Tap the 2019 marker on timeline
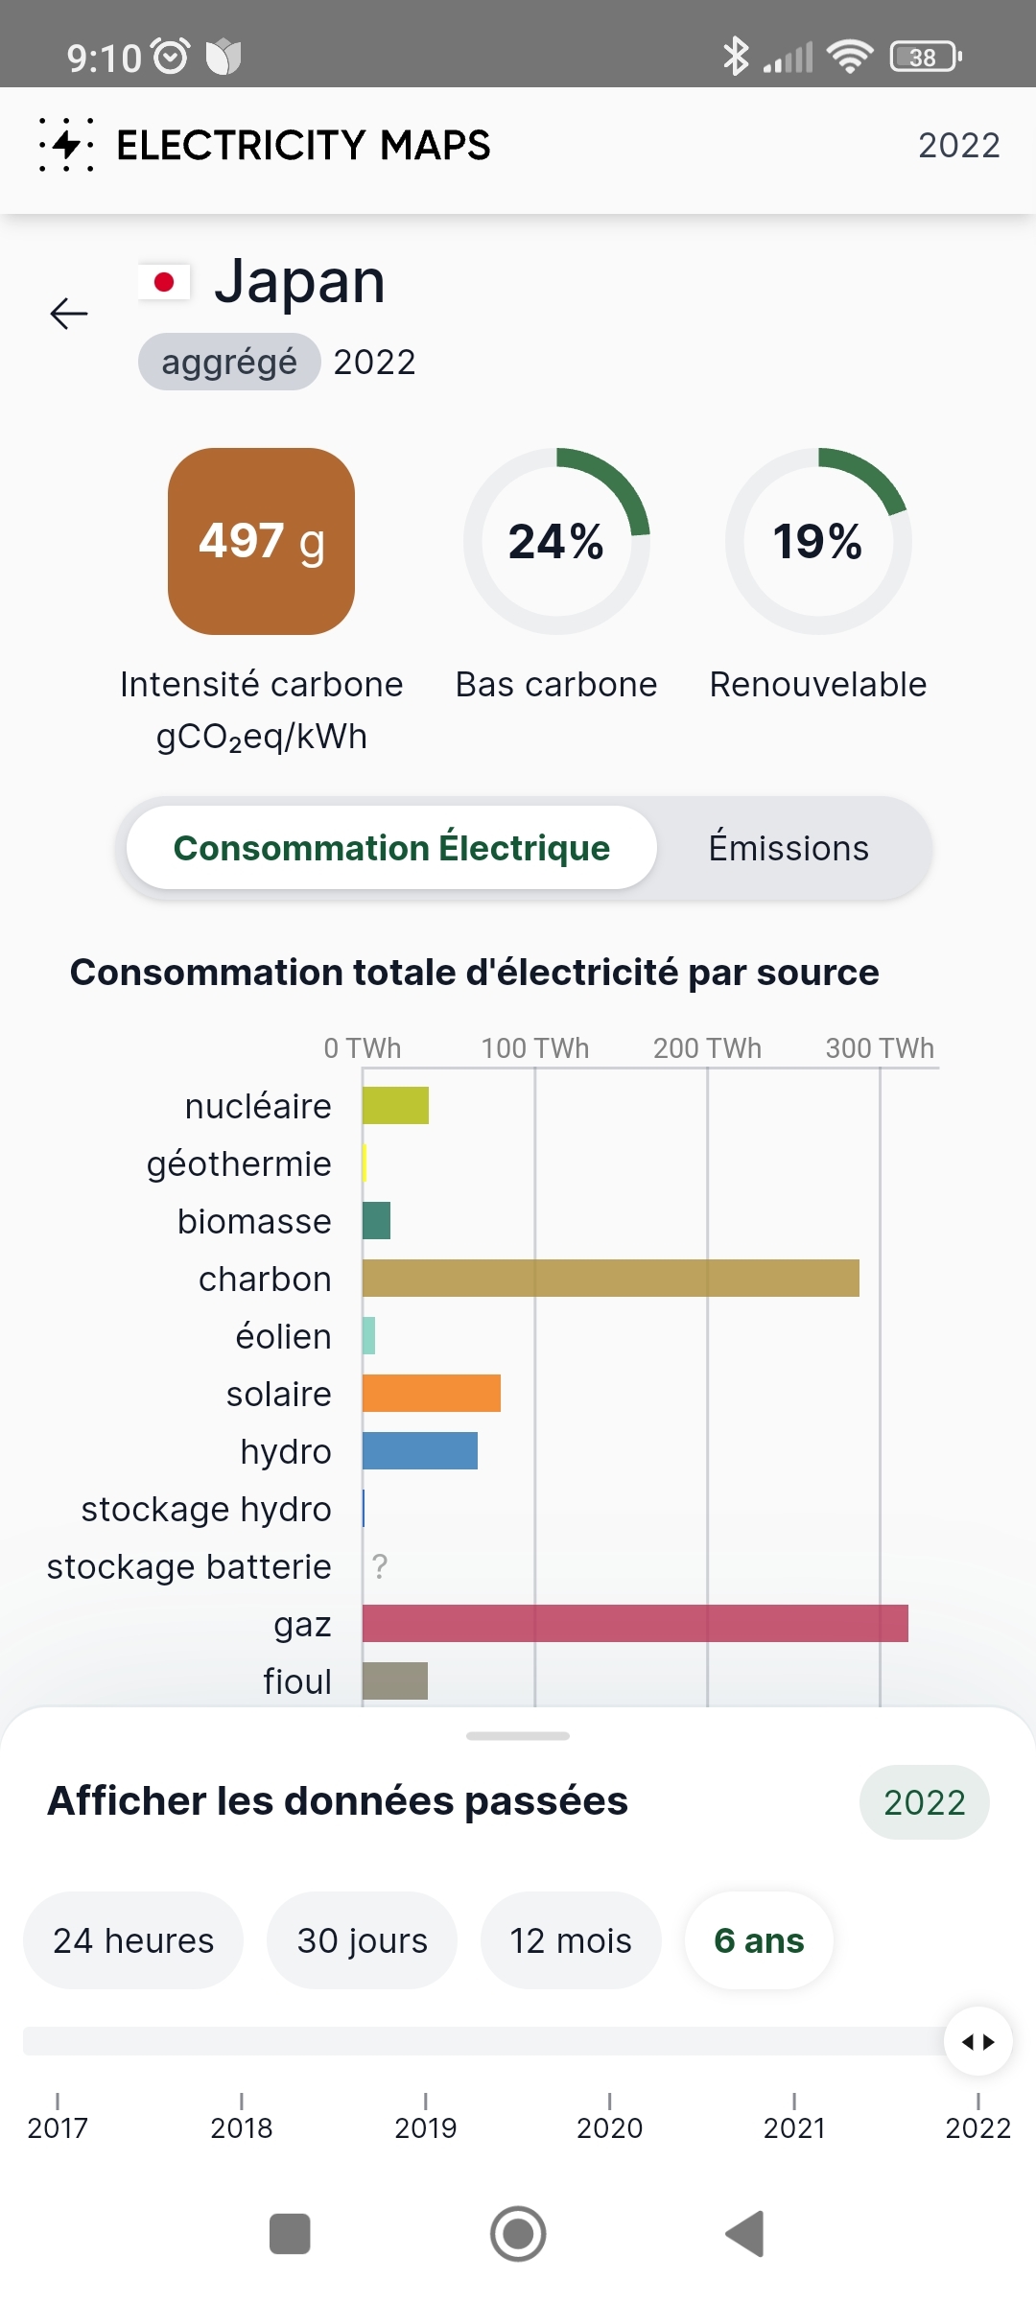The image size is (1036, 2302). coord(425,2119)
